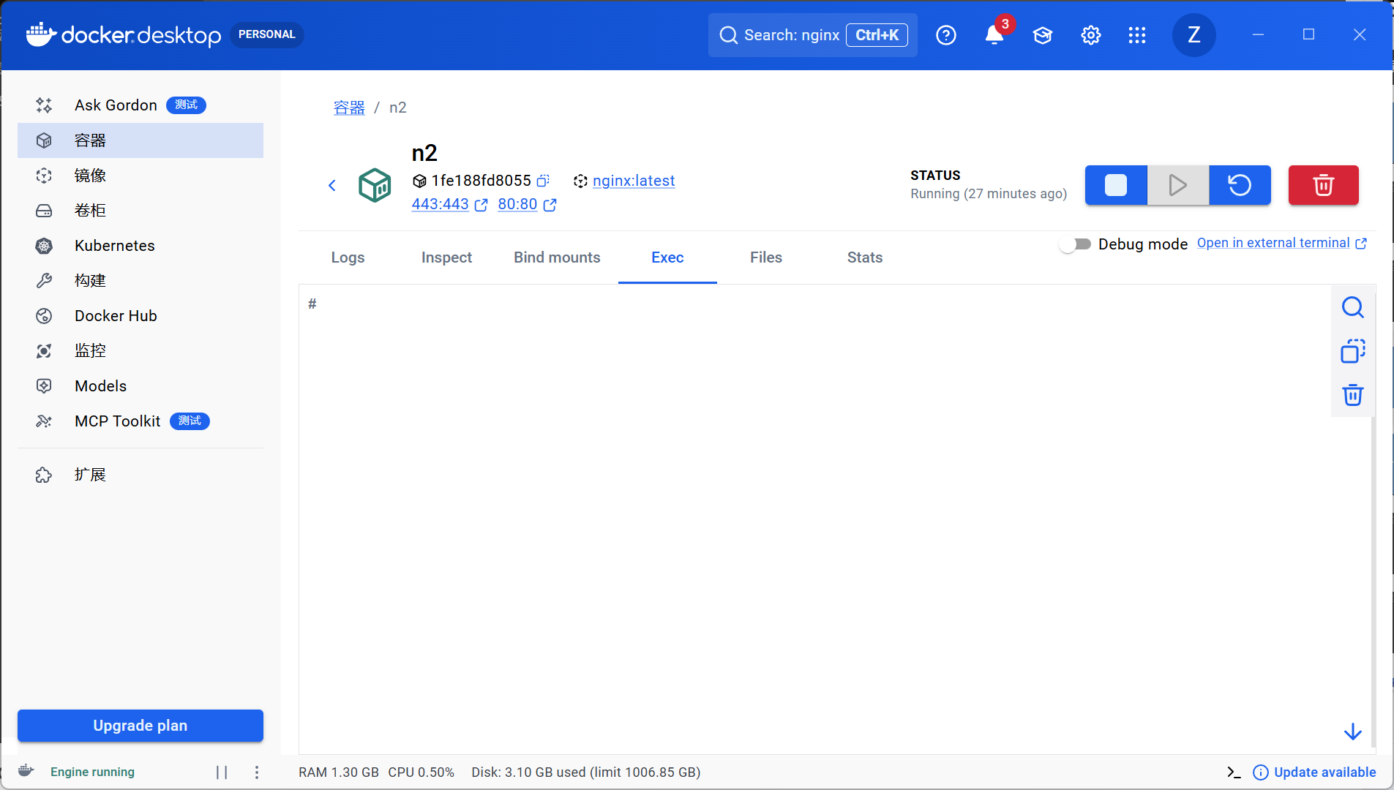This screenshot has height=790, width=1394.
Task: Go back using the left chevron
Action: coord(332,185)
